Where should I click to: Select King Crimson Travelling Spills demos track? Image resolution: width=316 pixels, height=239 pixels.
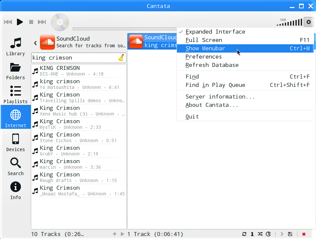click(x=79, y=98)
